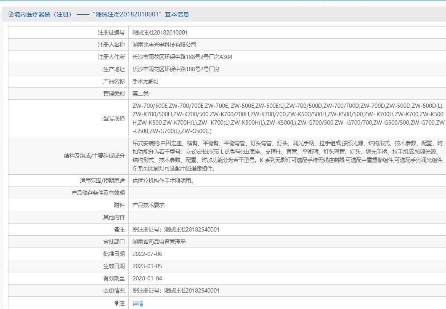Click the registrant name 湖南兆丰光电科技有限公司

[x=164, y=45]
